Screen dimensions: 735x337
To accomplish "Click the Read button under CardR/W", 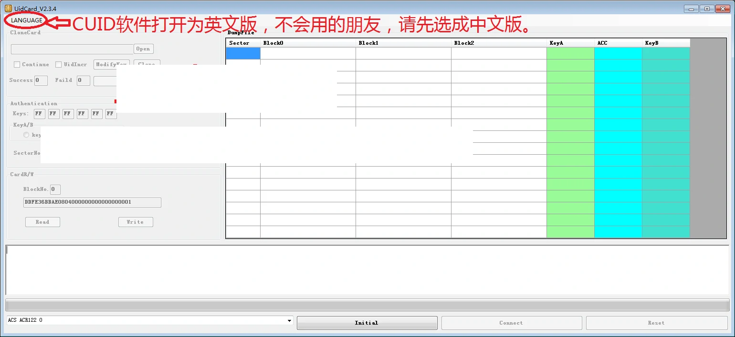I will pyautogui.click(x=42, y=222).
